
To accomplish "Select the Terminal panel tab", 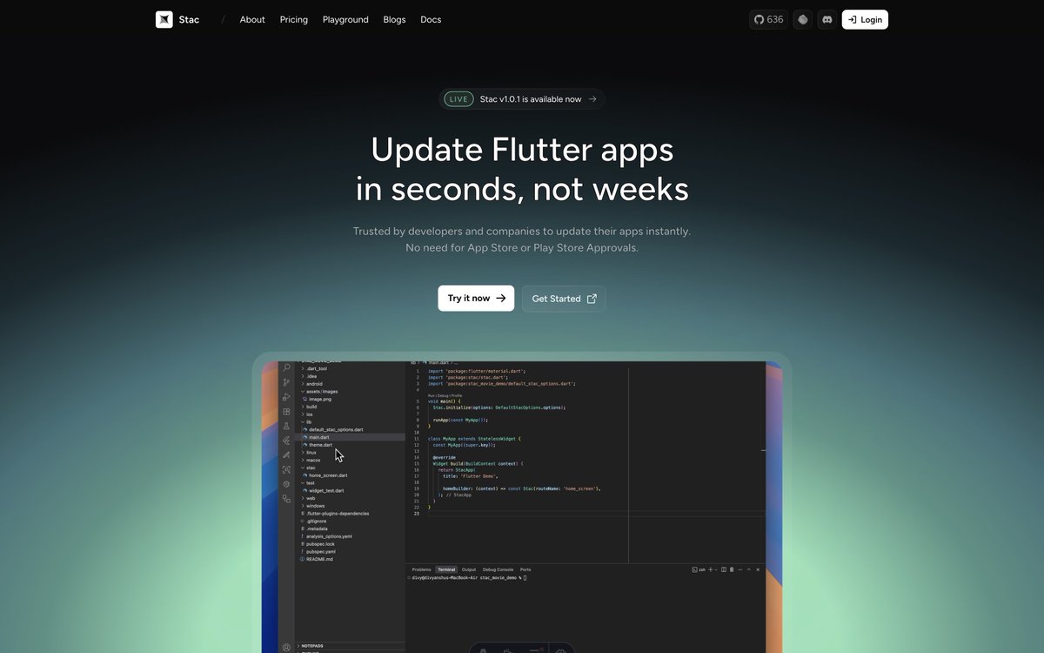I will [x=446, y=569].
